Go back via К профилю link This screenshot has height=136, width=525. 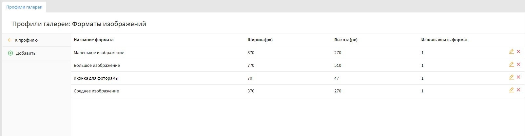pyautogui.click(x=26, y=40)
